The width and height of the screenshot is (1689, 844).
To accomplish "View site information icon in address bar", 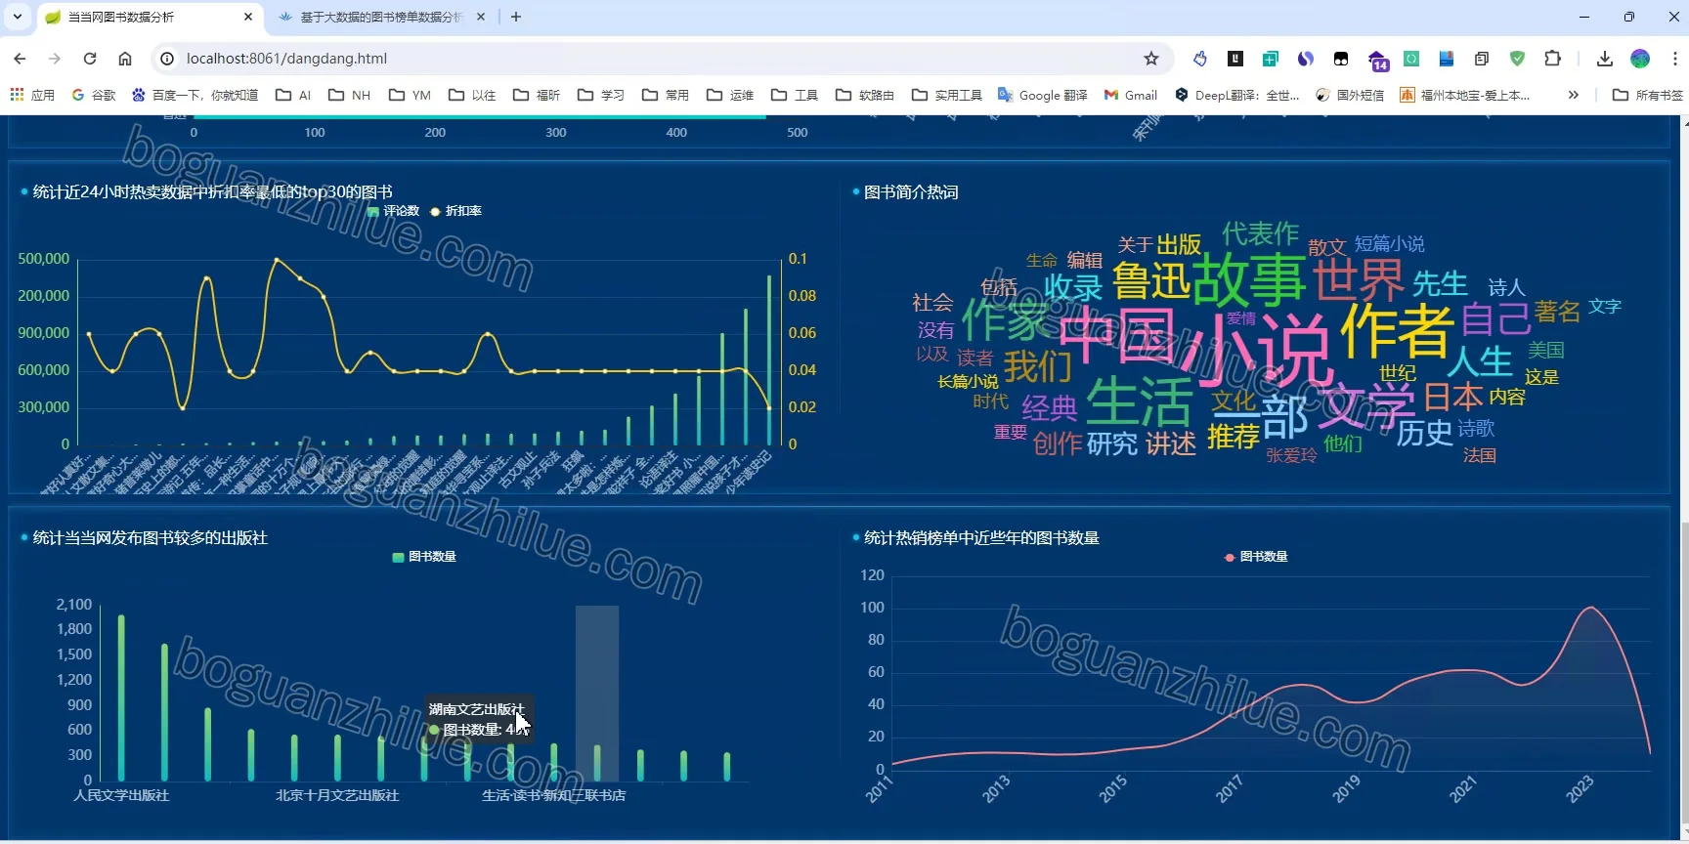I will 167,59.
